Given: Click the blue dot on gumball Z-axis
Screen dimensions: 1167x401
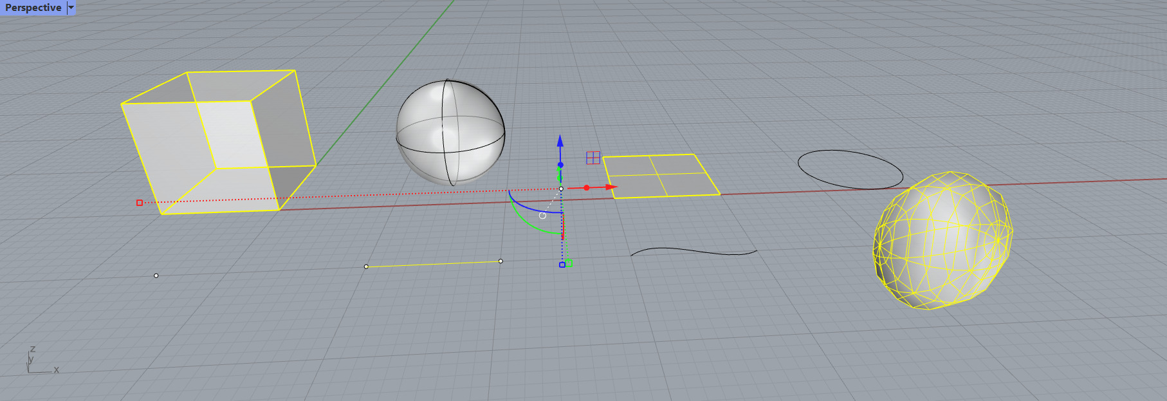Looking at the screenshot, I should pos(560,165).
